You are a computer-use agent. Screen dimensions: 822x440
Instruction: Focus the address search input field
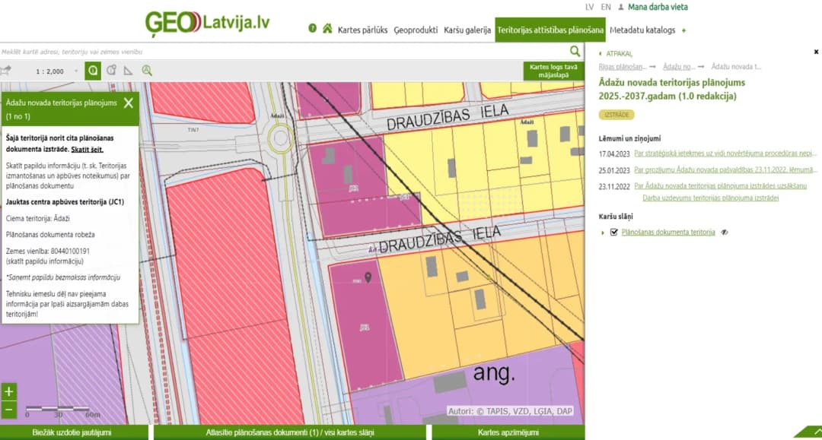tap(283, 51)
